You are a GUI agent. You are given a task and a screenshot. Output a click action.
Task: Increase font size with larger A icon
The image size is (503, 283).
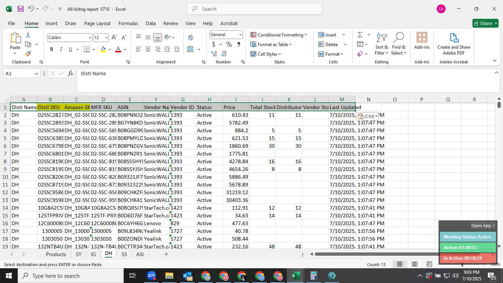(114, 38)
